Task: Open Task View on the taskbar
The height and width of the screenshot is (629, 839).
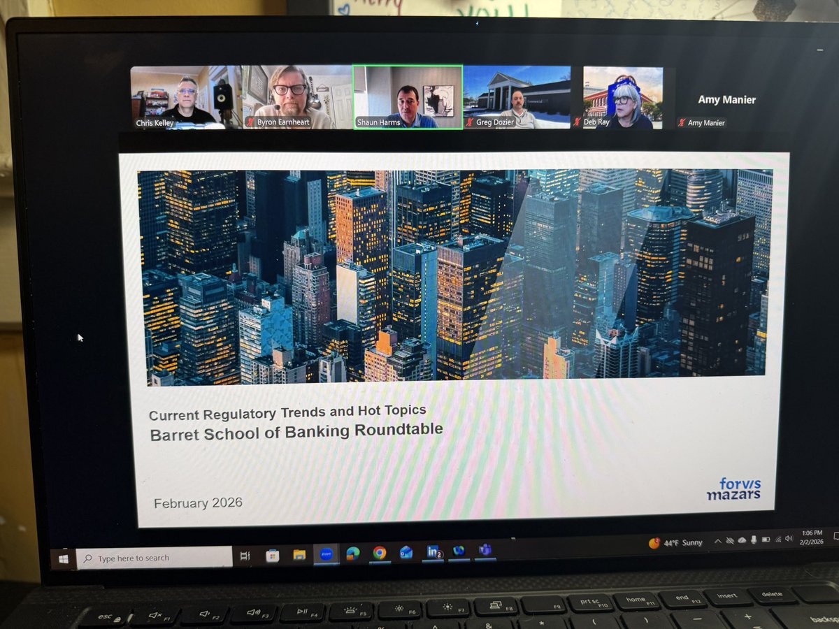Action: [x=245, y=556]
